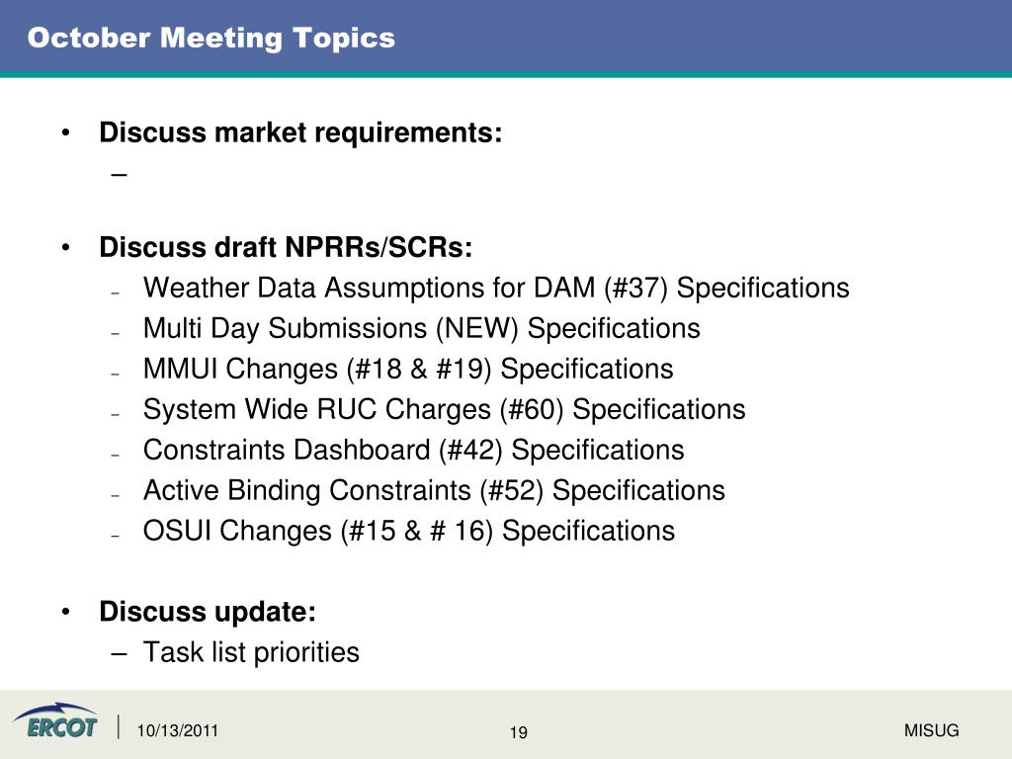Select the Task list priorities item
This screenshot has height=759, width=1012.
click(251, 652)
